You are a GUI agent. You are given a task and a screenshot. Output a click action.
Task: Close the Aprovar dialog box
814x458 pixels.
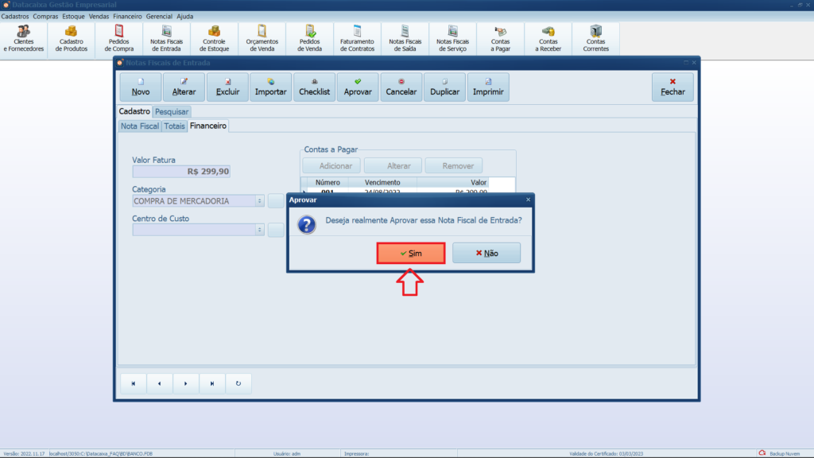tap(528, 200)
